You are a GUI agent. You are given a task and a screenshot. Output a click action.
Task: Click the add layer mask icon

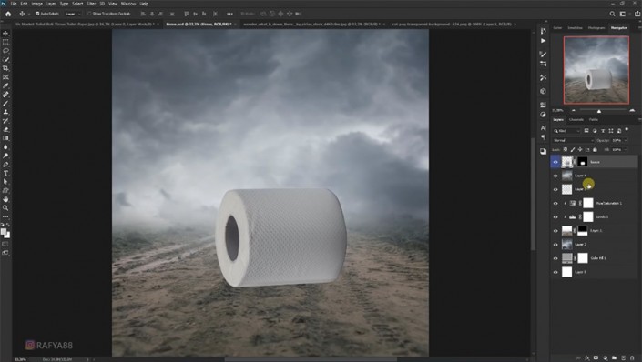point(596,357)
